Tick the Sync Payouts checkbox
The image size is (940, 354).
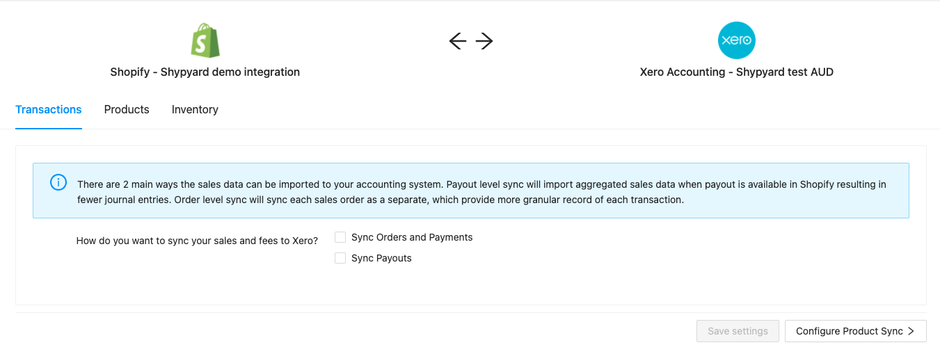(340, 258)
